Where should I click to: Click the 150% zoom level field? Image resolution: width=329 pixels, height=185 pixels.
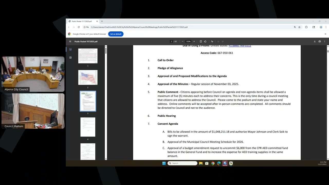tap(188, 41)
